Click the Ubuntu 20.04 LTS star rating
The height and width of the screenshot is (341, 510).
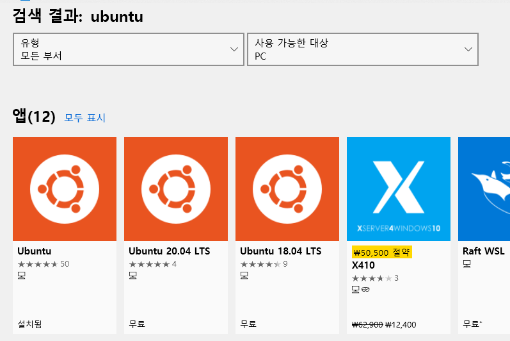[152, 264]
